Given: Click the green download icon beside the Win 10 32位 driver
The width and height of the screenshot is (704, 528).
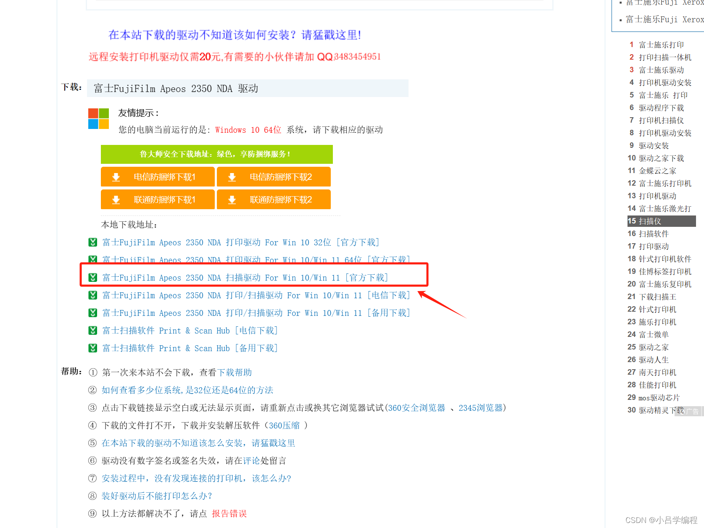Looking at the screenshot, I should (x=93, y=242).
